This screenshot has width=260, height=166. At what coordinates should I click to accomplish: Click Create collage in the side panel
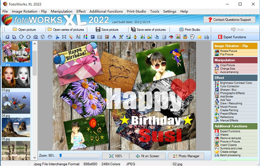pos(228,152)
